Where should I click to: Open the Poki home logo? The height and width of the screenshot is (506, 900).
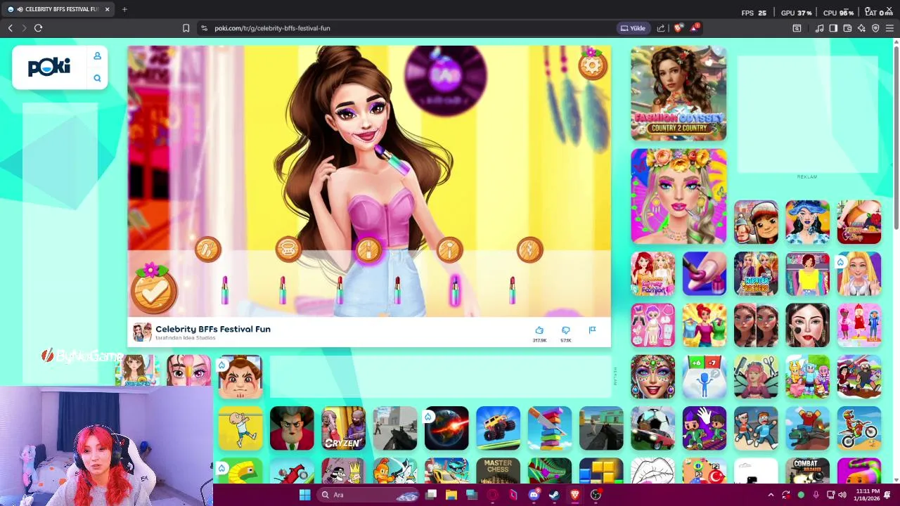pos(49,67)
